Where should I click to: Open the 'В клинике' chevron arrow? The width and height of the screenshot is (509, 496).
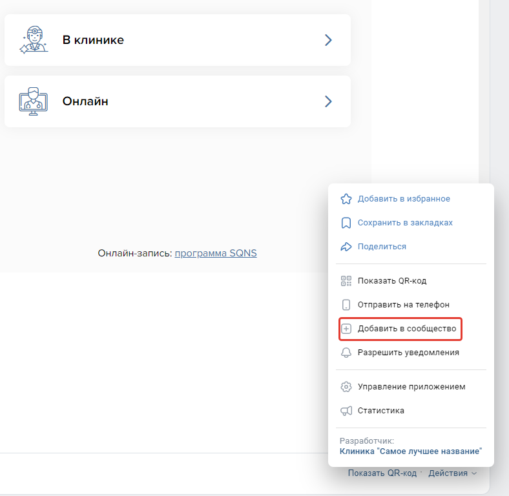click(x=328, y=40)
